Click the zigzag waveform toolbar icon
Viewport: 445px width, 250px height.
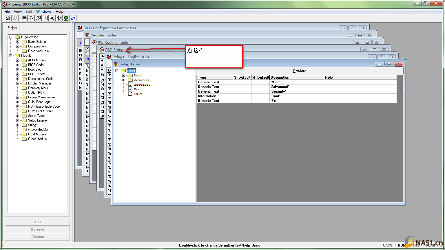pyautogui.click(x=59, y=18)
